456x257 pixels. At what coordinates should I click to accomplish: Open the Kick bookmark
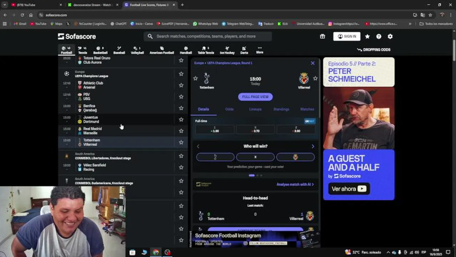[x=283, y=24]
